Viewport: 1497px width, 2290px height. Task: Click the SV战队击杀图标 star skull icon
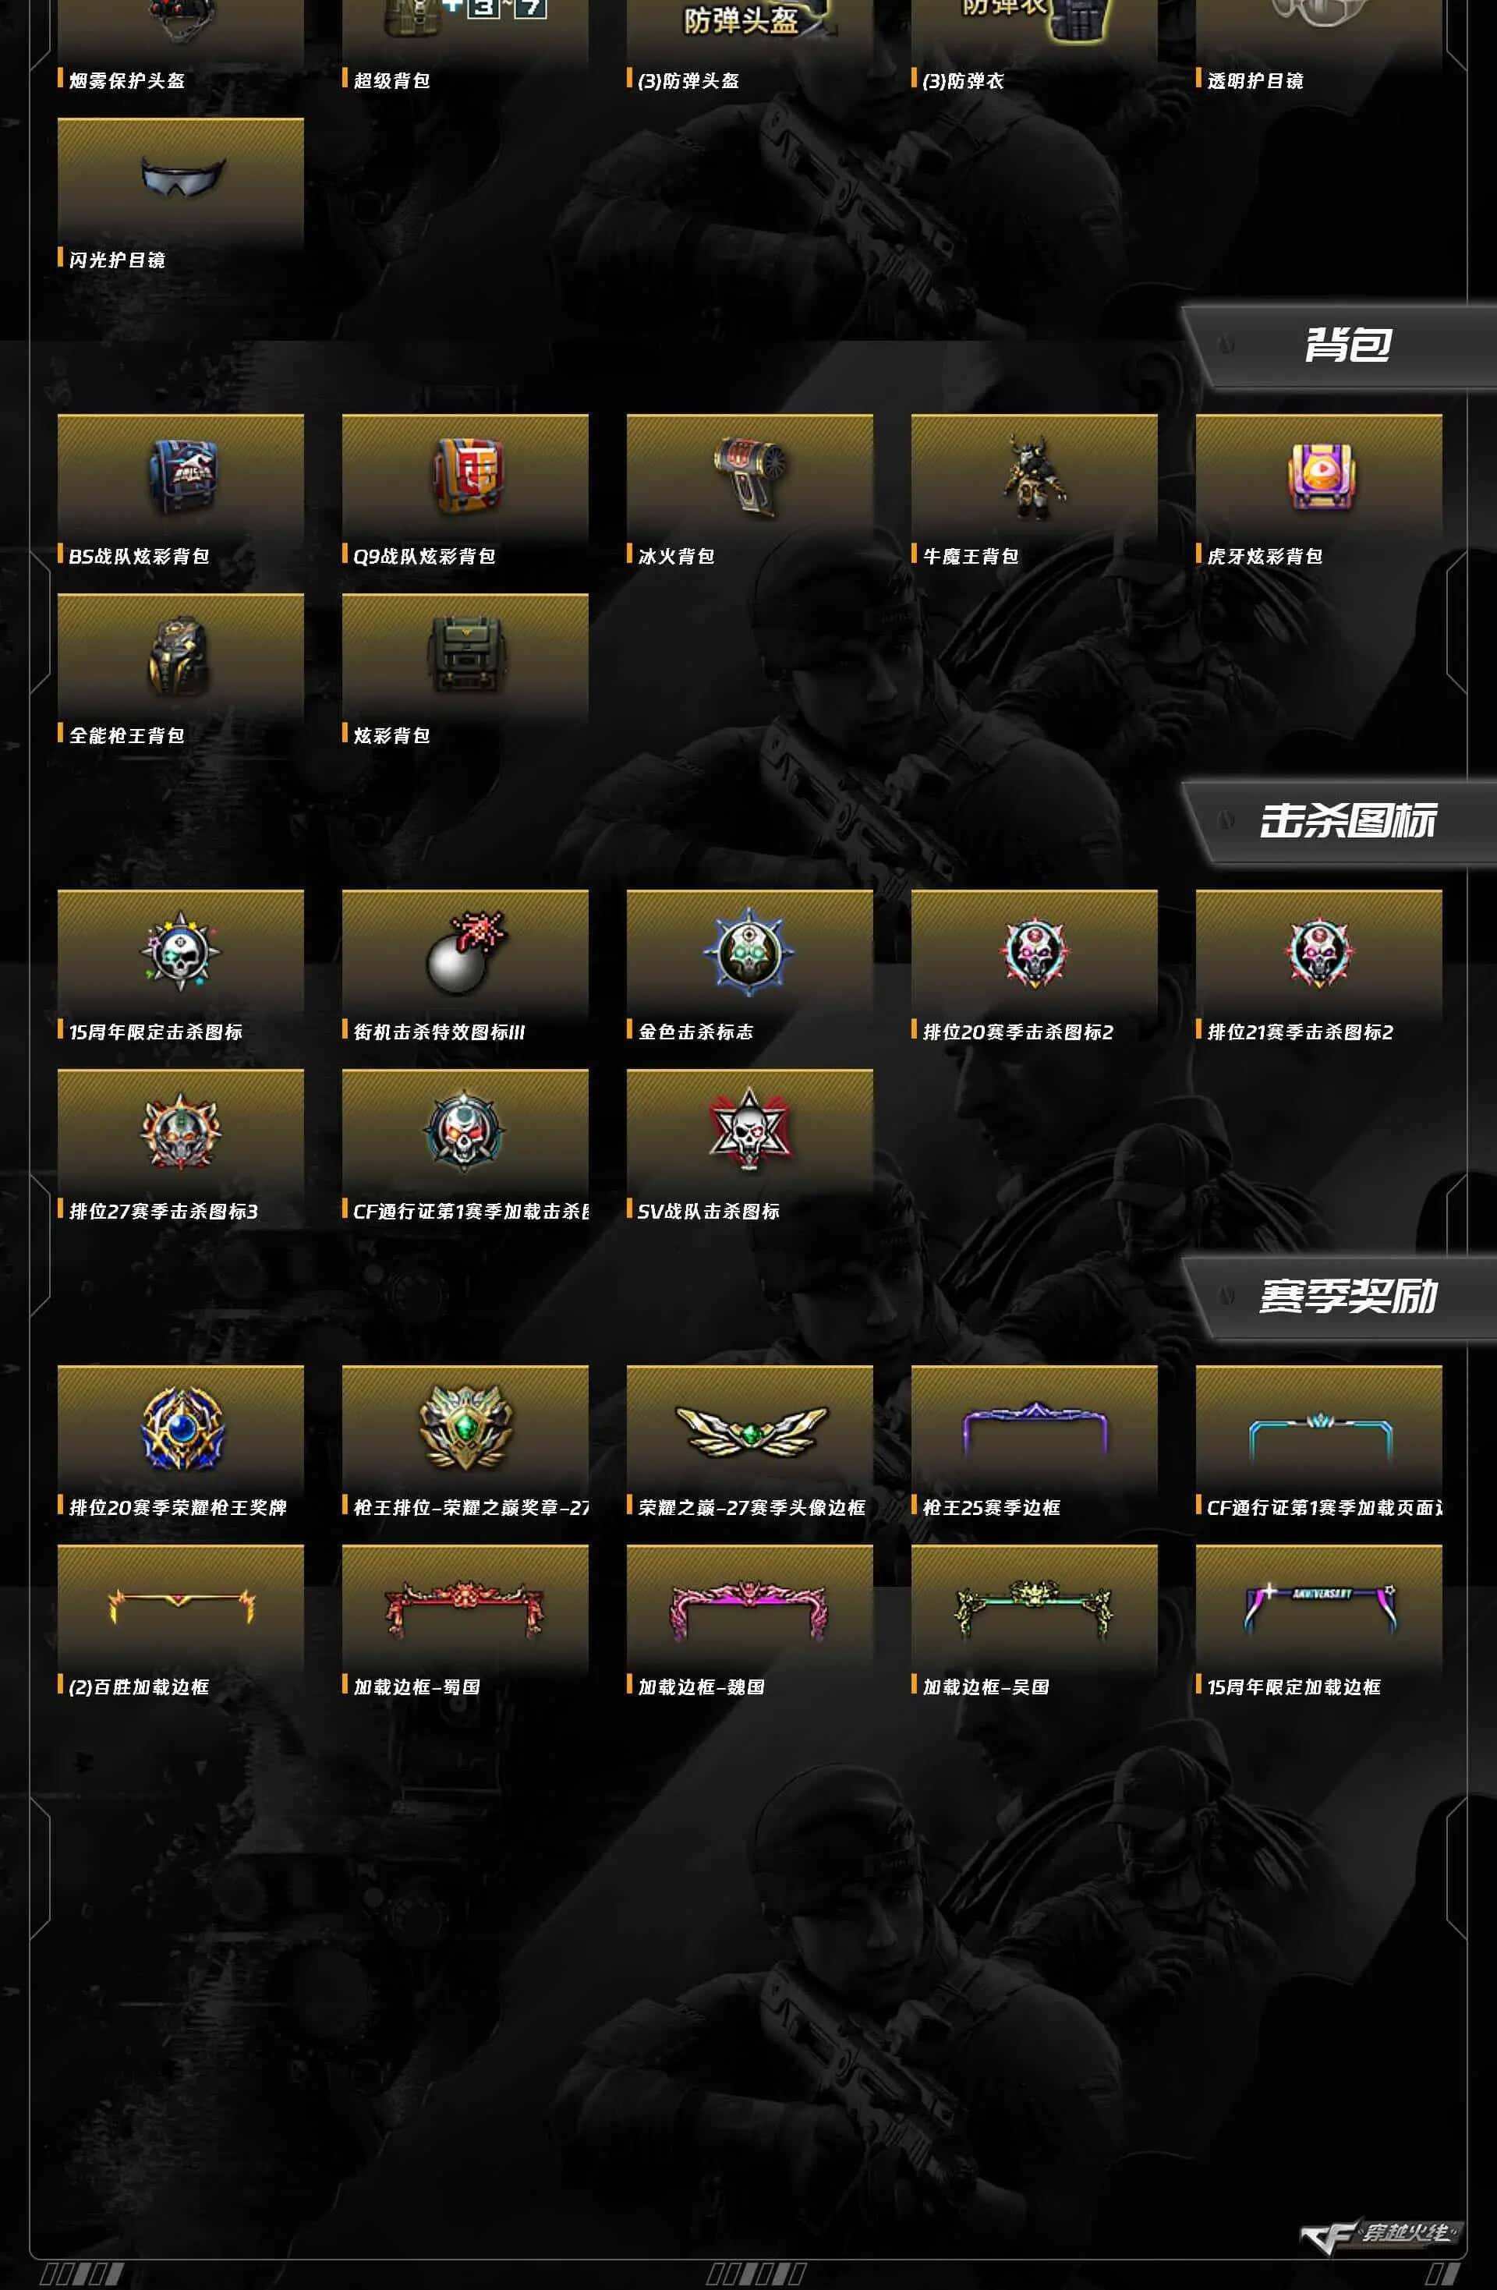click(750, 1131)
